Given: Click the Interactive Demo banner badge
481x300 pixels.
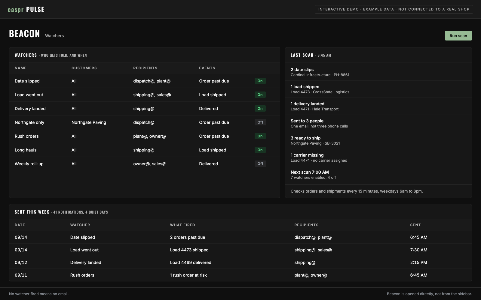Looking at the screenshot, I should pos(394,9).
